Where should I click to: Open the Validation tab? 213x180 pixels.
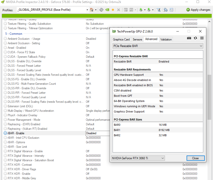[x=166, y=39]
